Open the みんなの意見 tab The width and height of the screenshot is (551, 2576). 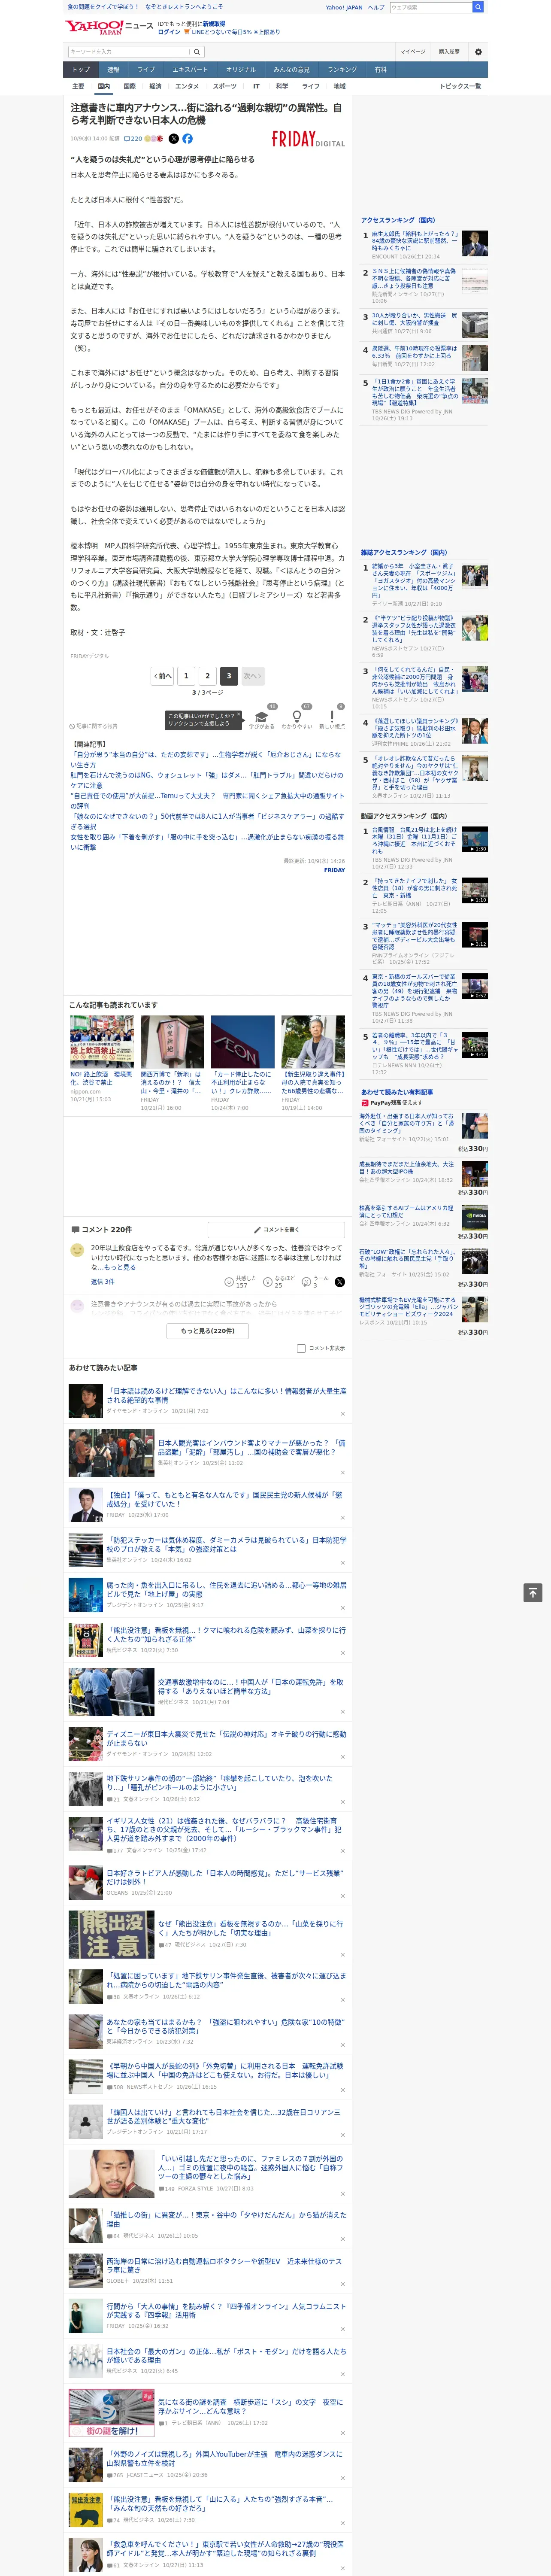click(x=291, y=70)
